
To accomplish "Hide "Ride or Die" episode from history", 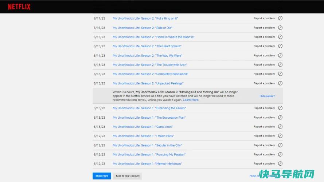I will click(280, 28).
